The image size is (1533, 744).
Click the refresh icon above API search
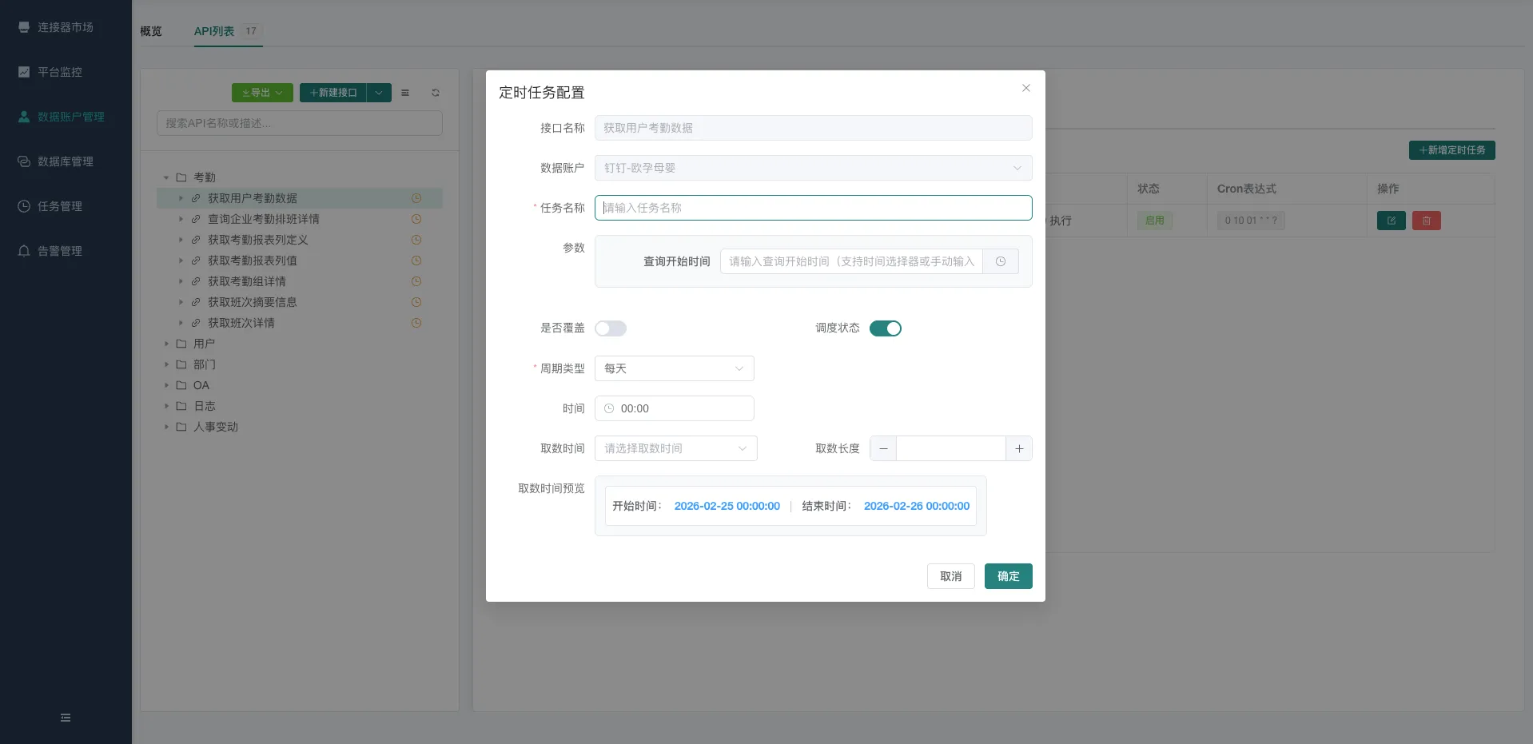coord(436,93)
